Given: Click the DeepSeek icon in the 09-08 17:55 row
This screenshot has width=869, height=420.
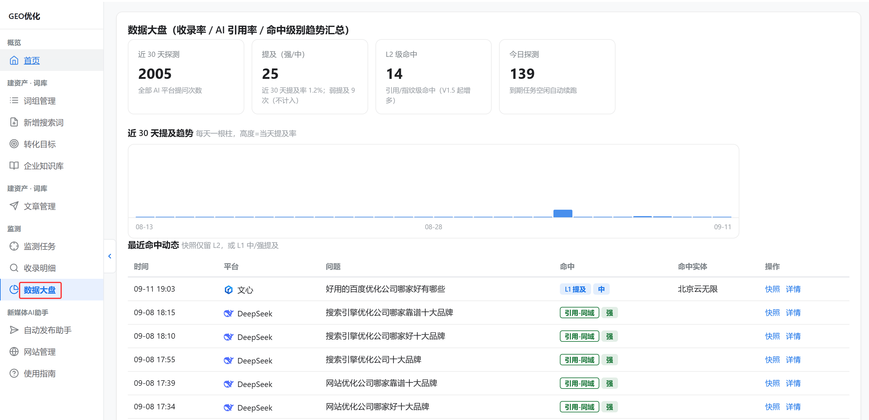Looking at the screenshot, I should pyautogui.click(x=228, y=360).
